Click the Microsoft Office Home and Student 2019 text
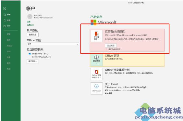183x121 pixels. (x=126, y=35)
